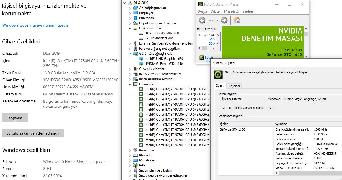Click the Bilgisayar category icon in Device Manager
342x180 pixels.
[136, 13]
